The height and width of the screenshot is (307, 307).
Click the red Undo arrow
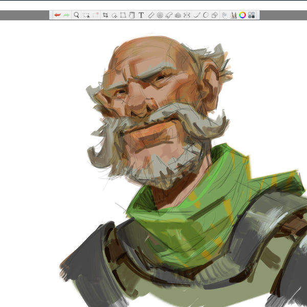[x=57, y=15]
